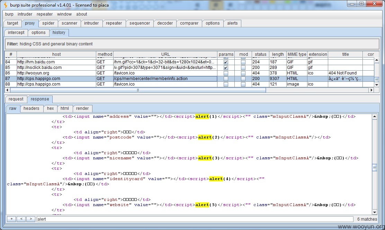Switch to the scanner tab
Screen dimensions: 385x230
pos(70,23)
